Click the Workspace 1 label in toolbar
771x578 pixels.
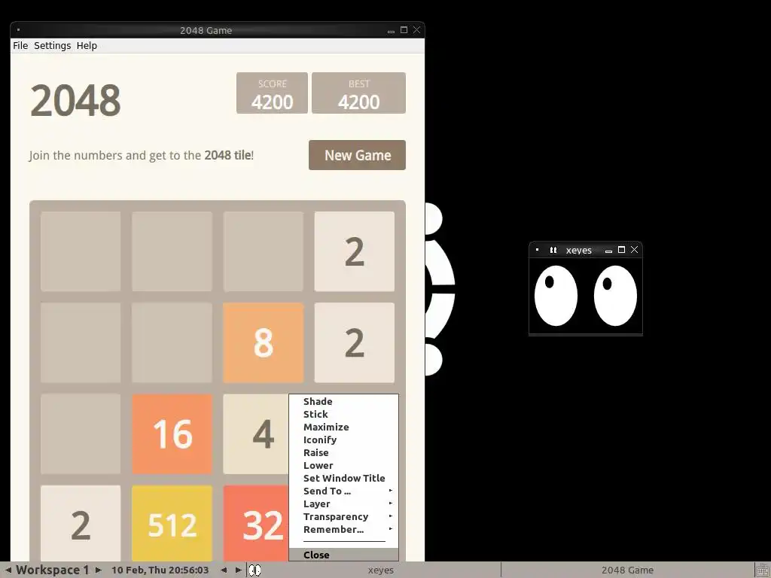[x=53, y=570]
